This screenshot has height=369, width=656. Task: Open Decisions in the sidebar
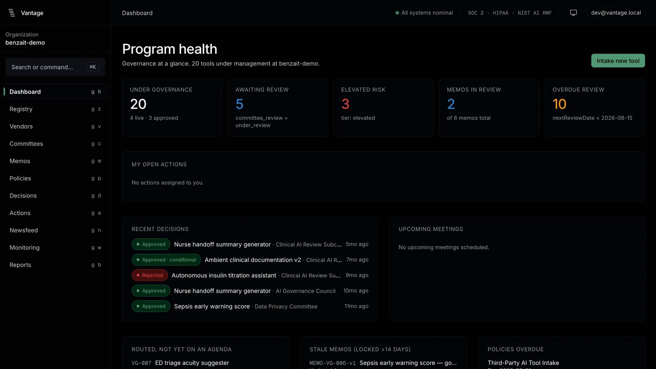tap(55, 196)
